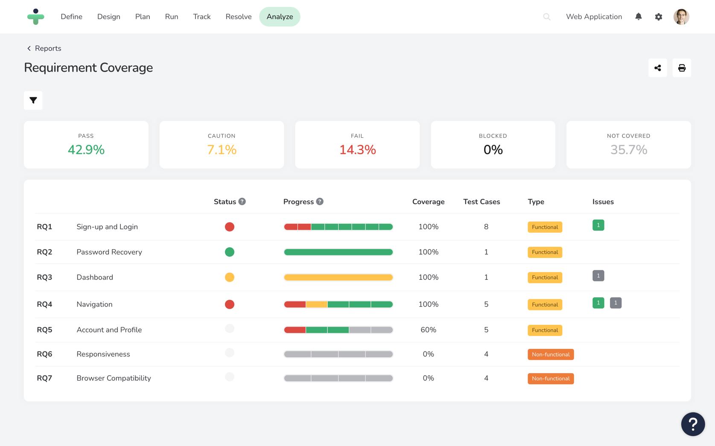Click the yellow status dot for RQ3

[x=230, y=277]
